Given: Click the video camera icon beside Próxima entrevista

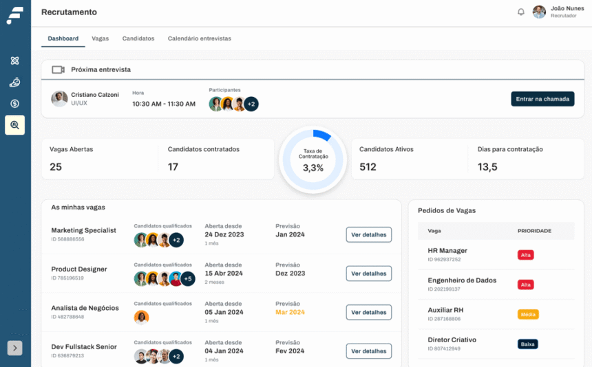Looking at the screenshot, I should click(58, 69).
